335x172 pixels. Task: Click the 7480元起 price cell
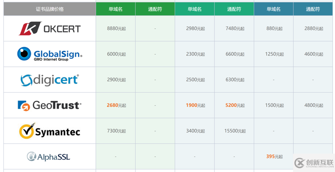235,28
